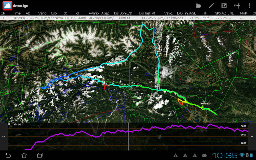The image size is (256, 160).
Task: Open the map layers icon
Action: 224,6
